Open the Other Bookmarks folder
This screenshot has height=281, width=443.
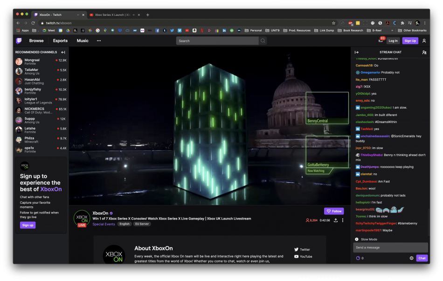412,30
